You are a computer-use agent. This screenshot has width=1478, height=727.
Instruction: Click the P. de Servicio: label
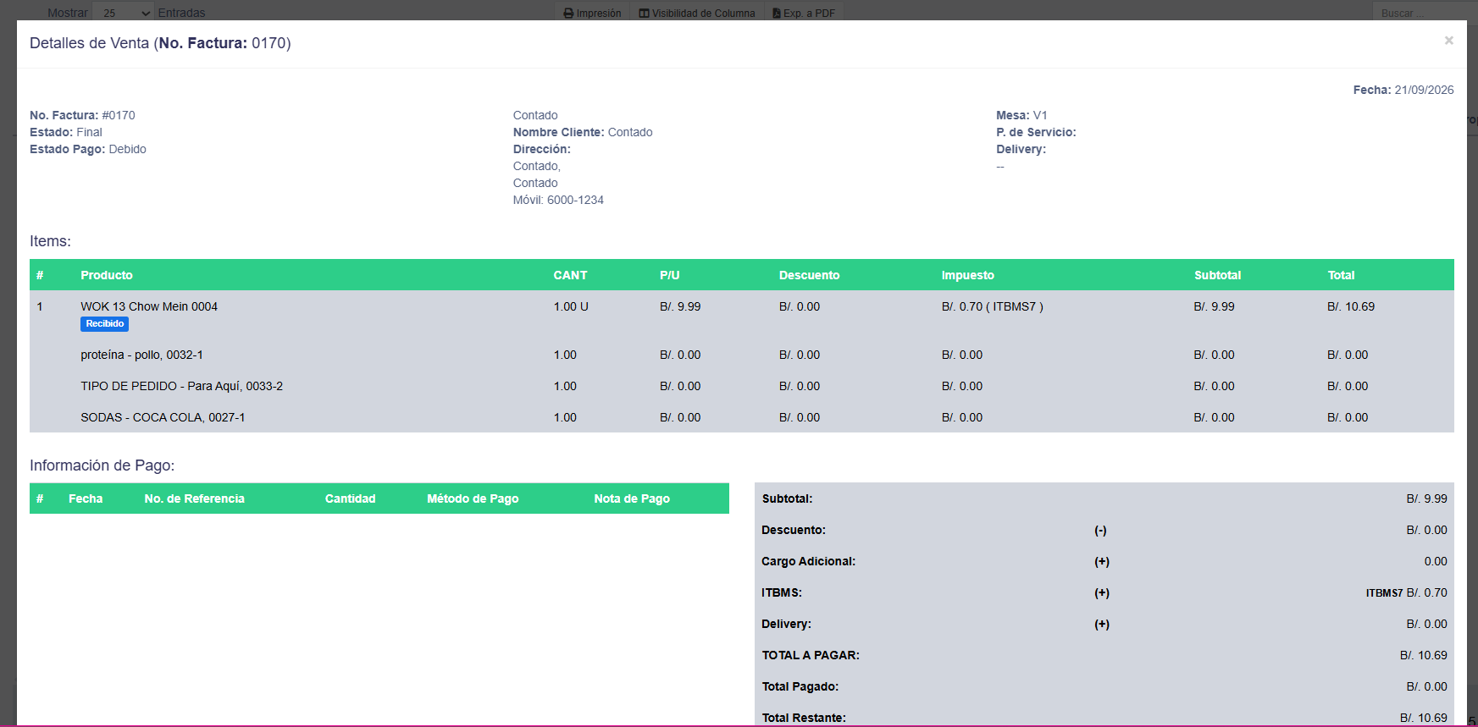[x=1036, y=132]
